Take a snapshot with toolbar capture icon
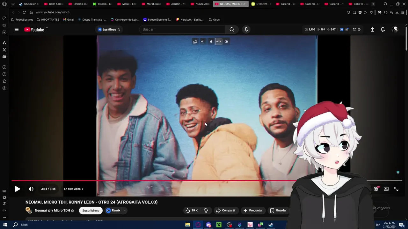Viewport: 408px width, 229px height. click(354, 12)
